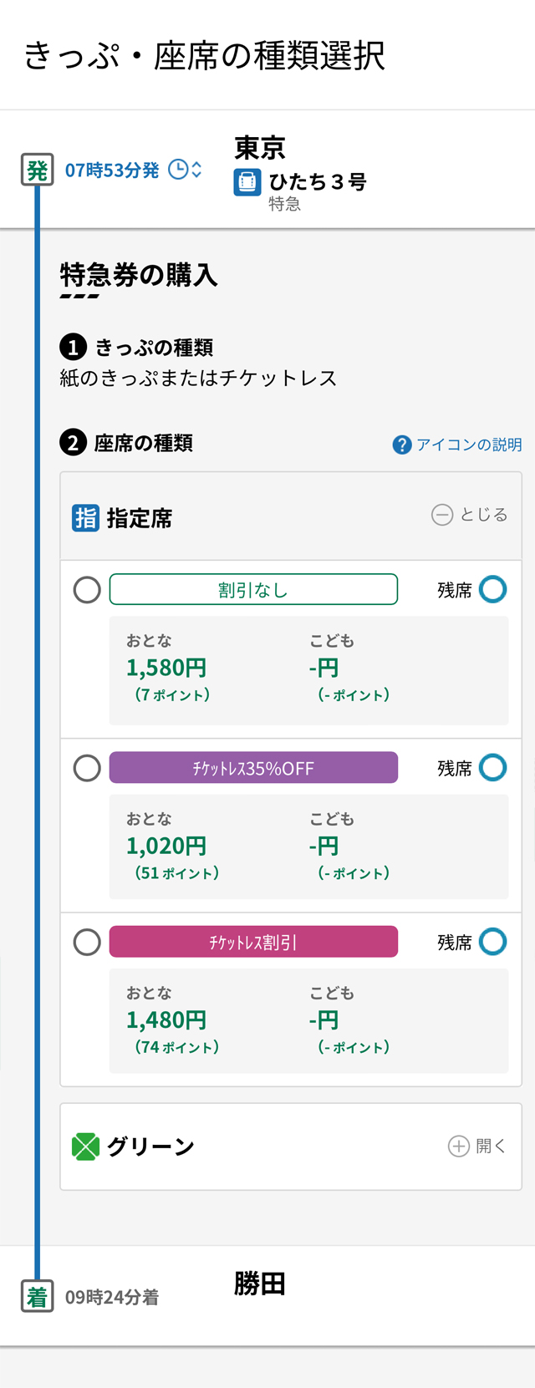Open the up-down time change arrows
This screenshot has height=1388, width=535.
coord(196,170)
